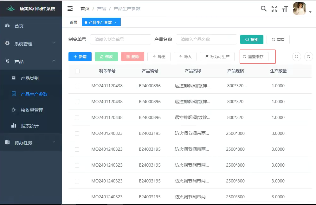Screen dimensions: 316x205
Task: Toggle fullscreen mode icon
Action: (274, 9)
